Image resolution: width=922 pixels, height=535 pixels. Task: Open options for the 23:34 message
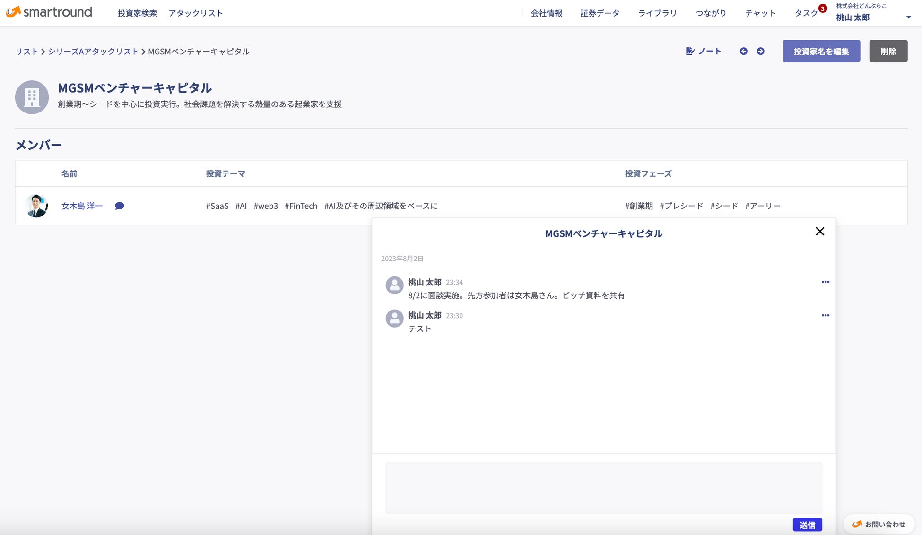click(x=825, y=282)
